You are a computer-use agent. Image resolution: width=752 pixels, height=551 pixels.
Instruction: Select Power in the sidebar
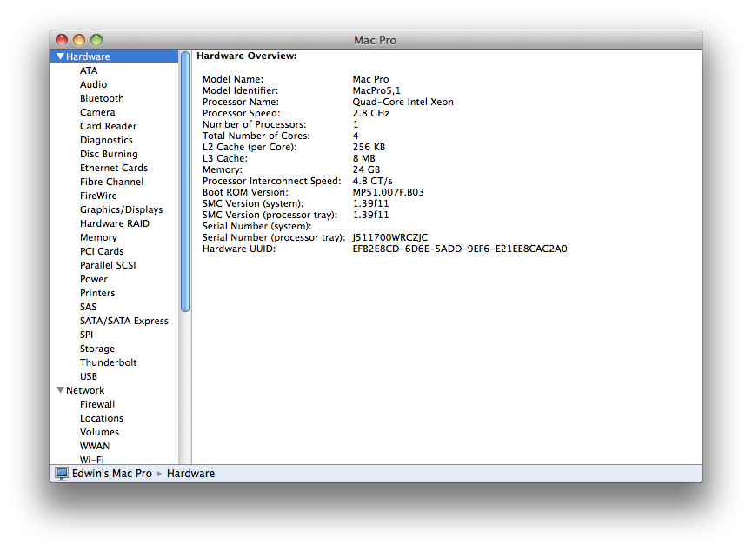pos(94,279)
